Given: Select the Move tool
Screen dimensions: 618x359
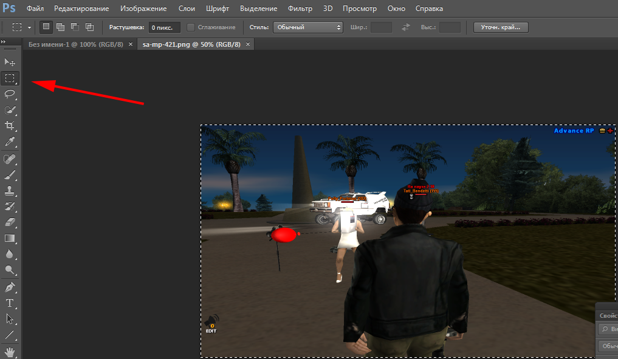Looking at the screenshot, I should 10,62.
